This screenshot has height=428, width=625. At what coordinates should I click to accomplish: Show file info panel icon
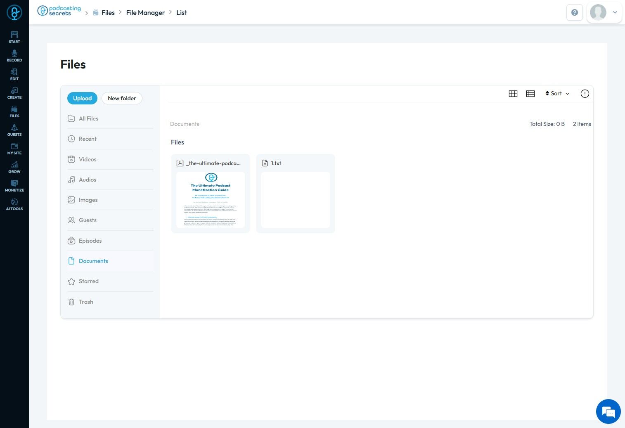tap(585, 94)
